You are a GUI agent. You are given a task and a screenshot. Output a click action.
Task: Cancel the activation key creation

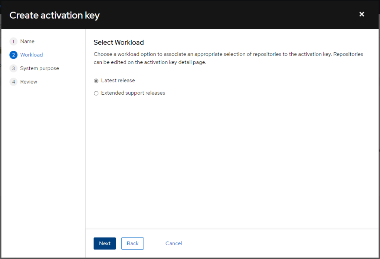(174, 243)
